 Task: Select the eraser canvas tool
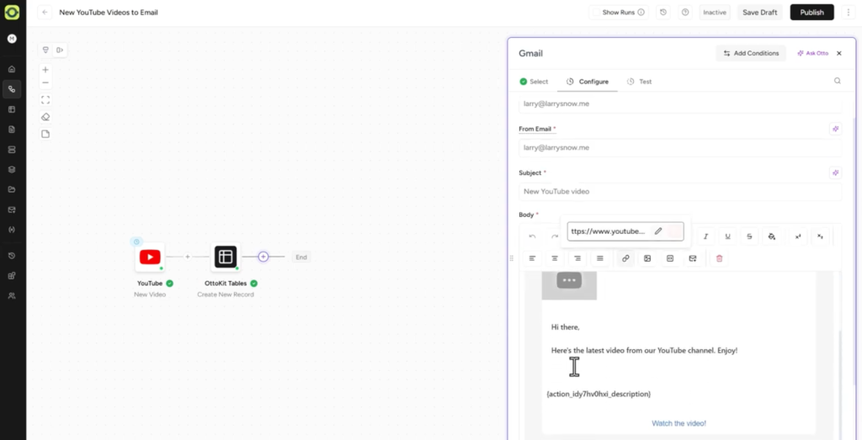click(45, 117)
